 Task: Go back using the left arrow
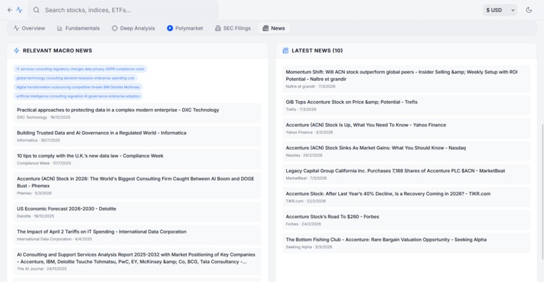coord(9,10)
